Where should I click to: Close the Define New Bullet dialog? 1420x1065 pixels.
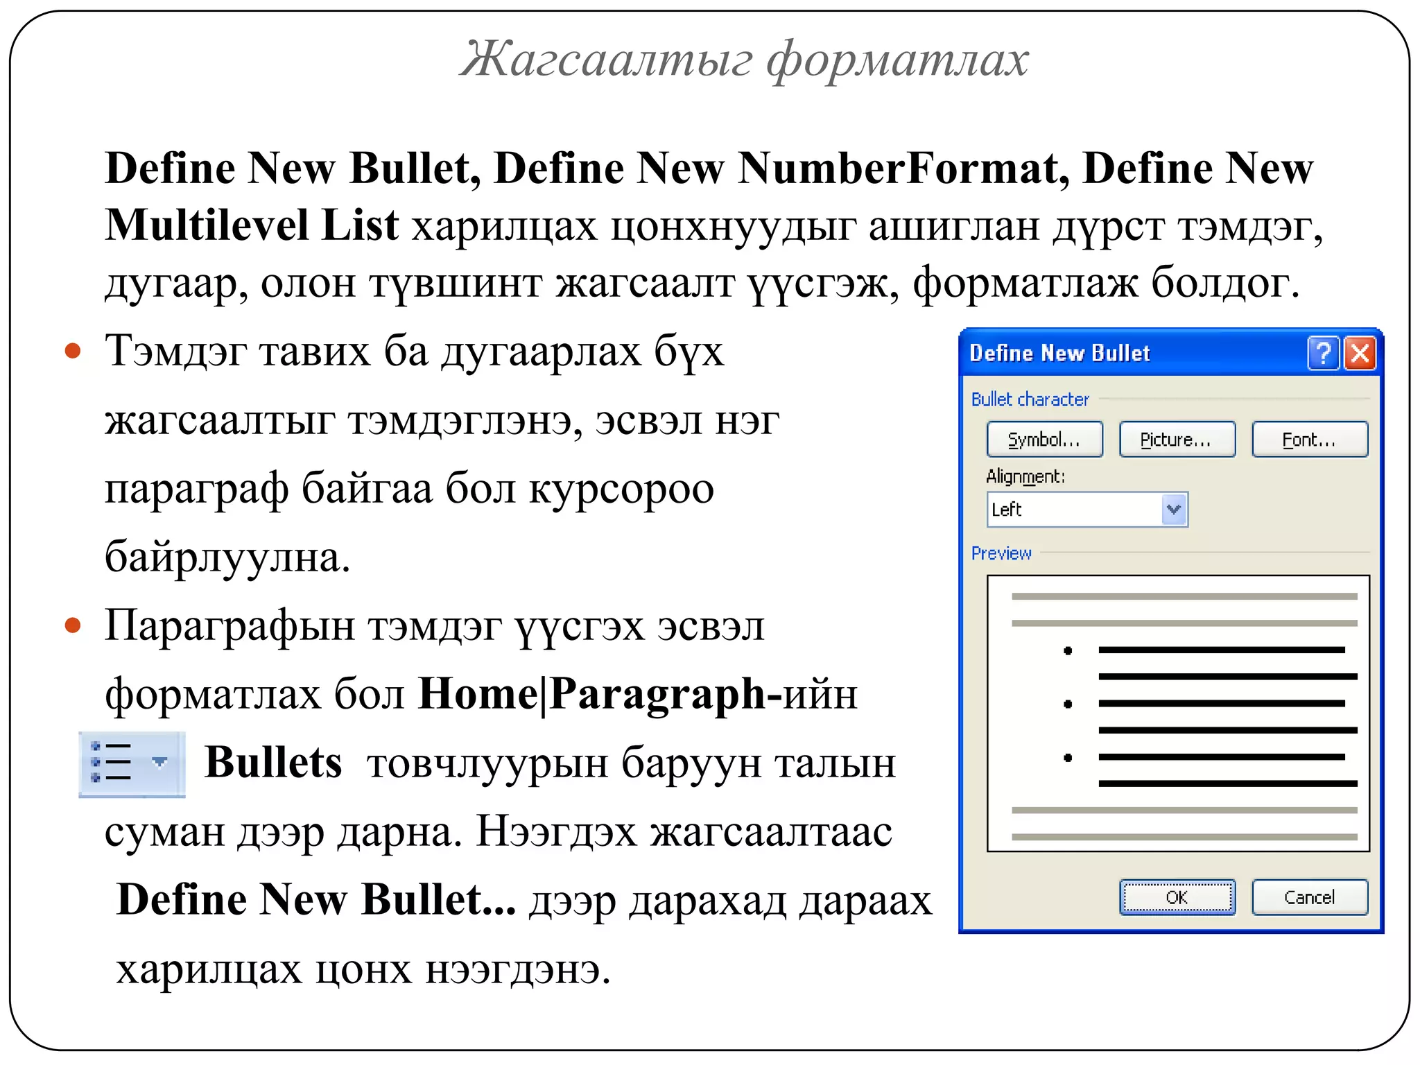[x=1360, y=353]
